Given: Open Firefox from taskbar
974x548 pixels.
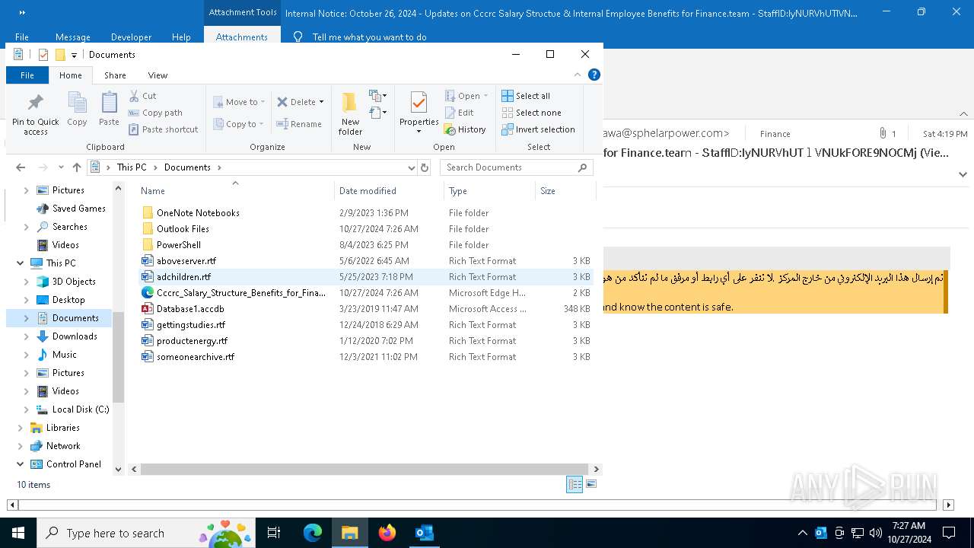Looking at the screenshot, I should [387, 533].
